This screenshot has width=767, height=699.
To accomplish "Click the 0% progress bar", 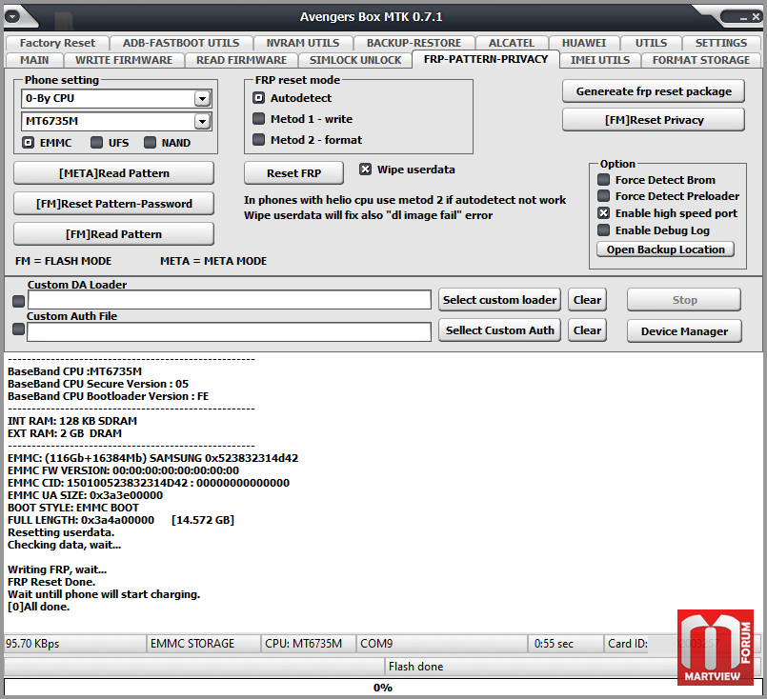I will tap(383, 688).
